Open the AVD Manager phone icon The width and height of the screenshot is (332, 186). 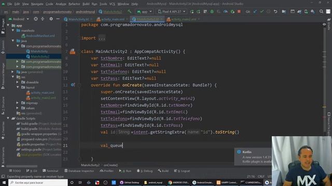tap(306, 11)
